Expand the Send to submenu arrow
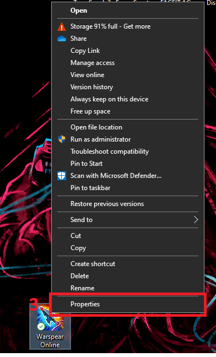216x357 pixels. [x=196, y=220]
